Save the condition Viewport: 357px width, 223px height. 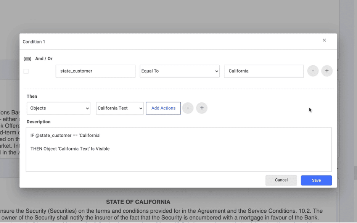click(x=316, y=180)
